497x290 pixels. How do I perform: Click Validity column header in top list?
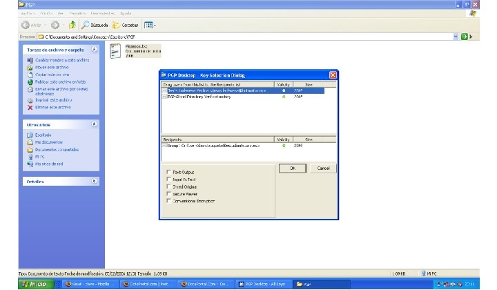284,85
